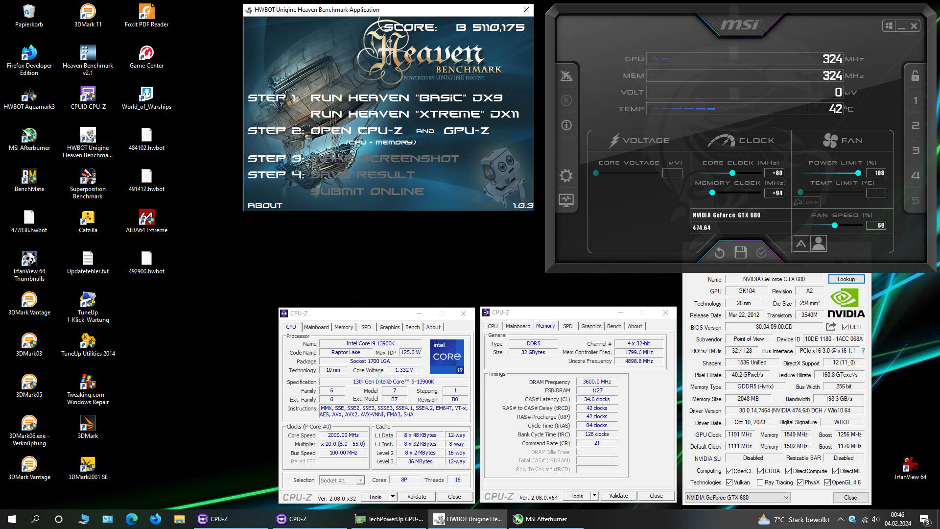Click memory clock value field +94

[x=775, y=193]
